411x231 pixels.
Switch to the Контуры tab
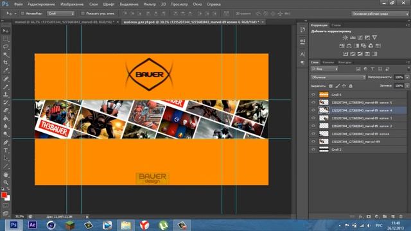345,62
